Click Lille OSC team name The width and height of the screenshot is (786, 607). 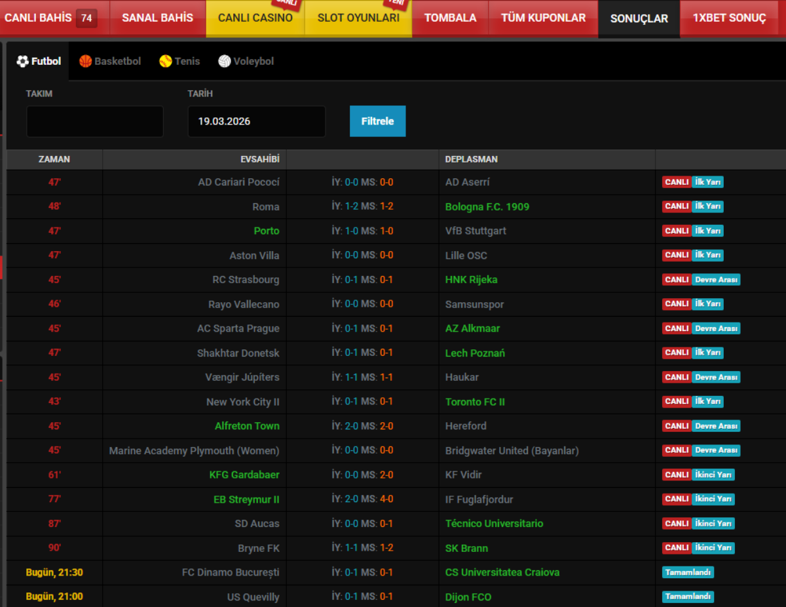point(466,256)
